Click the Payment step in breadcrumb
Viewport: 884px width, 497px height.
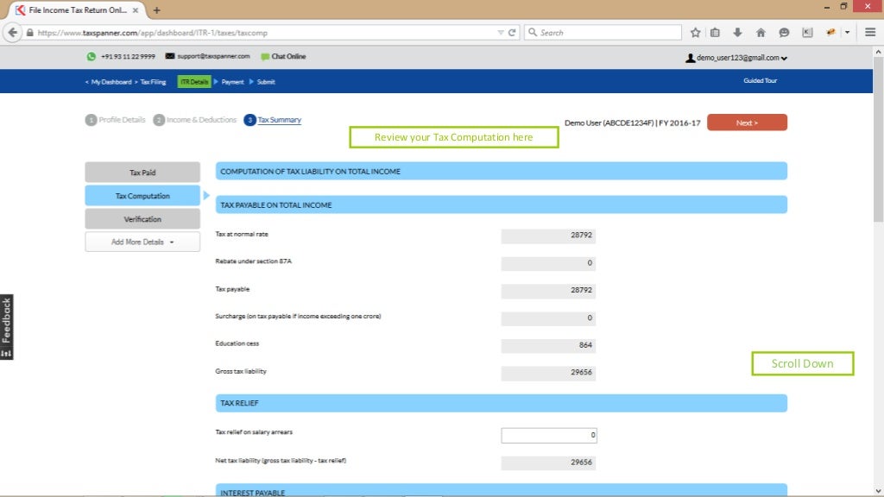(232, 82)
